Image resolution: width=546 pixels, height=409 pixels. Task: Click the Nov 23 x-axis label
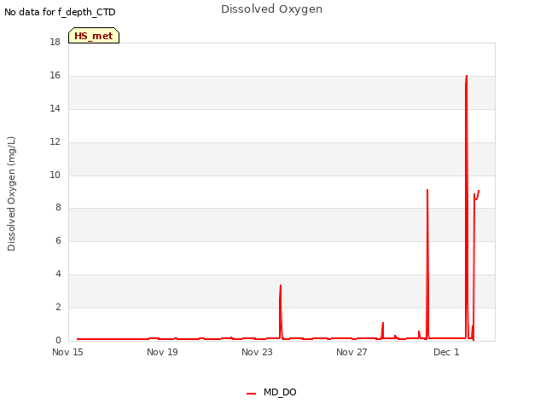click(257, 352)
